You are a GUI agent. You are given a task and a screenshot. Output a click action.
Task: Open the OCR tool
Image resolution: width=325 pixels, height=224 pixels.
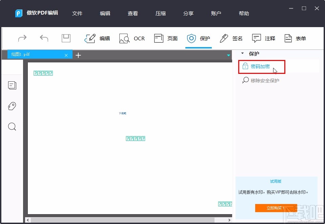(132, 38)
